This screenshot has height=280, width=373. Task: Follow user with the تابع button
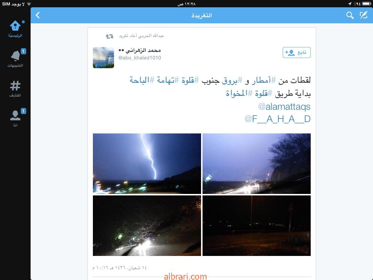(x=297, y=52)
